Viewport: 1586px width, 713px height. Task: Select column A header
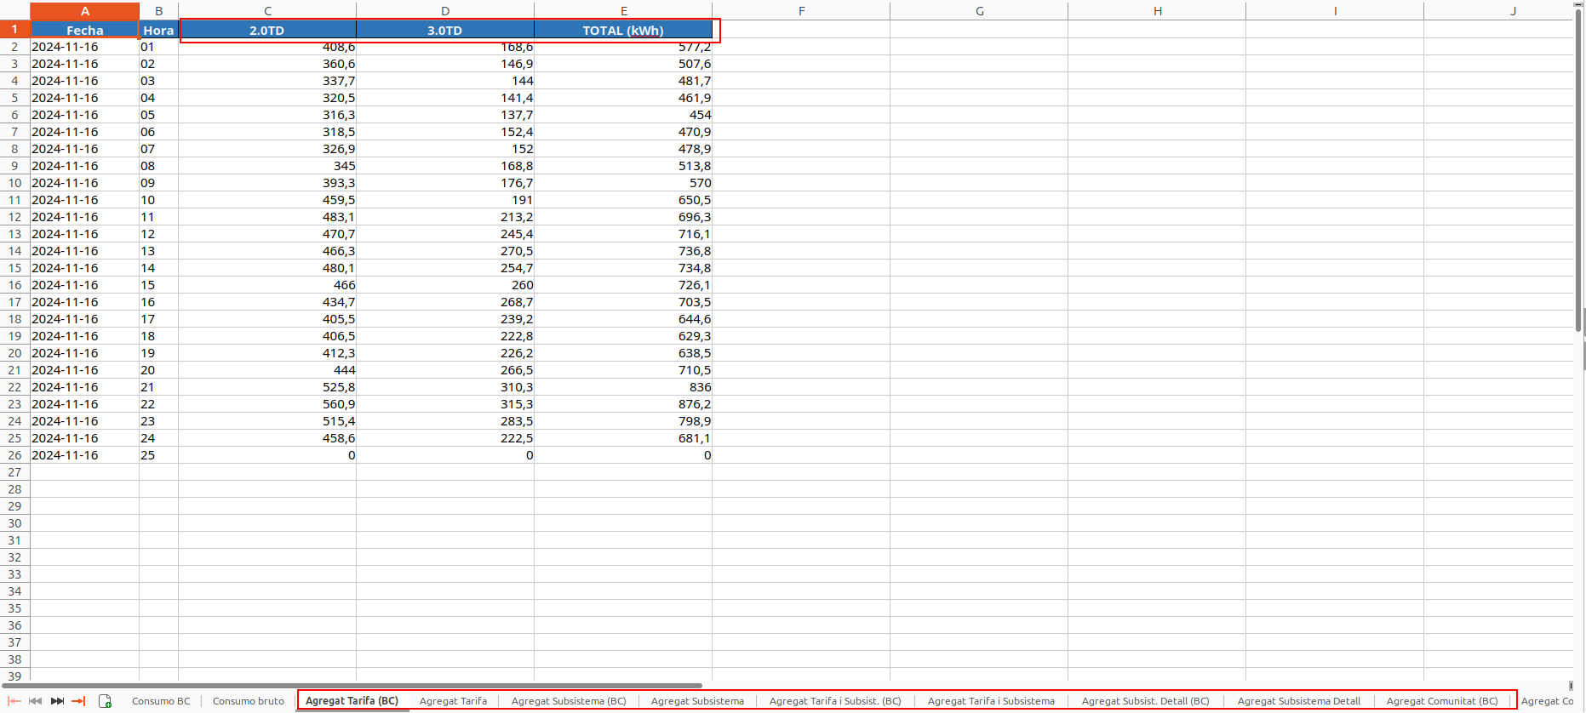tap(85, 11)
